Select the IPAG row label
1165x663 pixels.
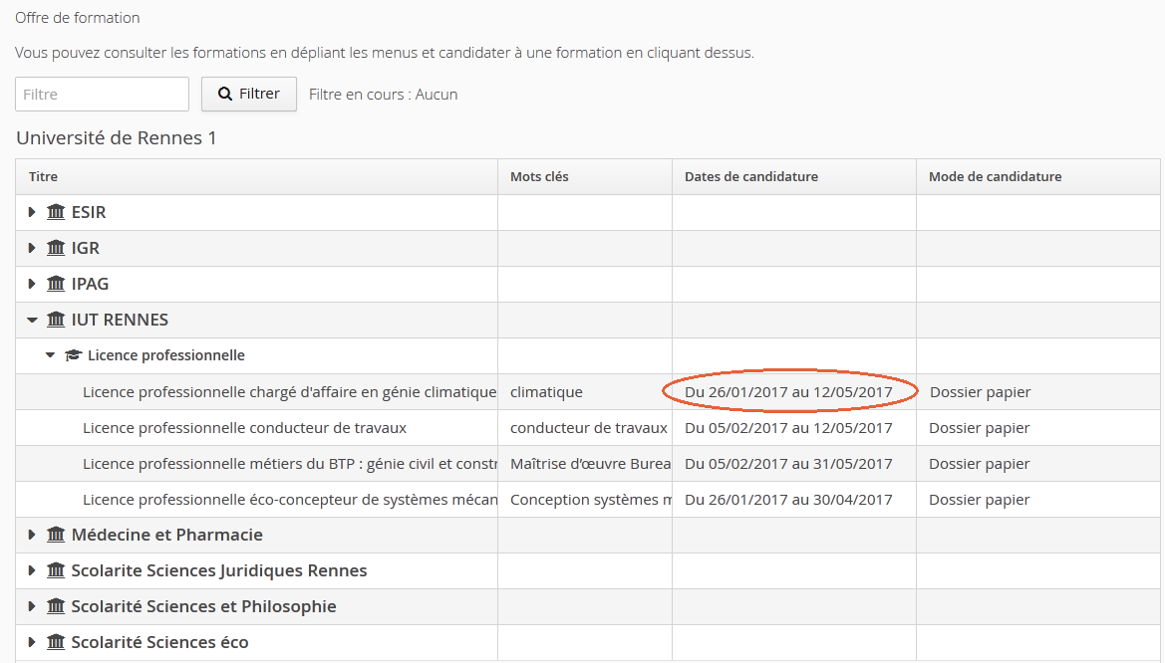(90, 284)
